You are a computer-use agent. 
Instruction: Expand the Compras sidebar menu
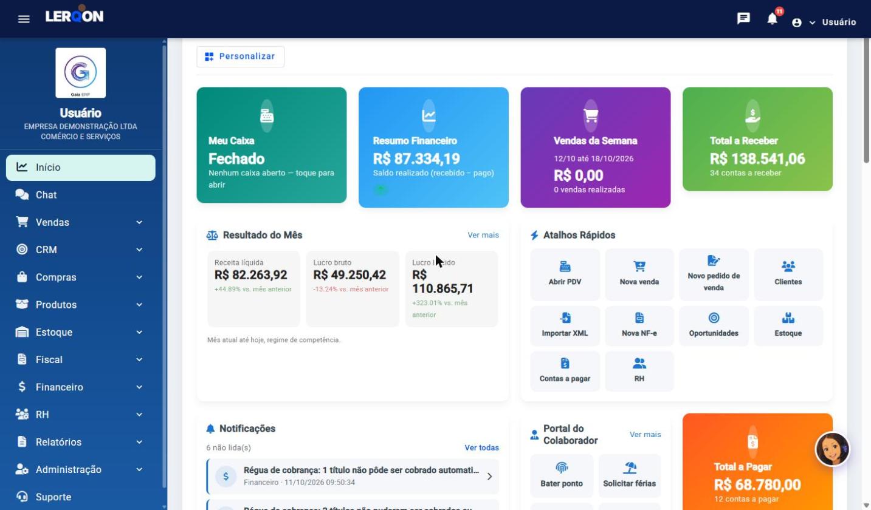click(80, 277)
